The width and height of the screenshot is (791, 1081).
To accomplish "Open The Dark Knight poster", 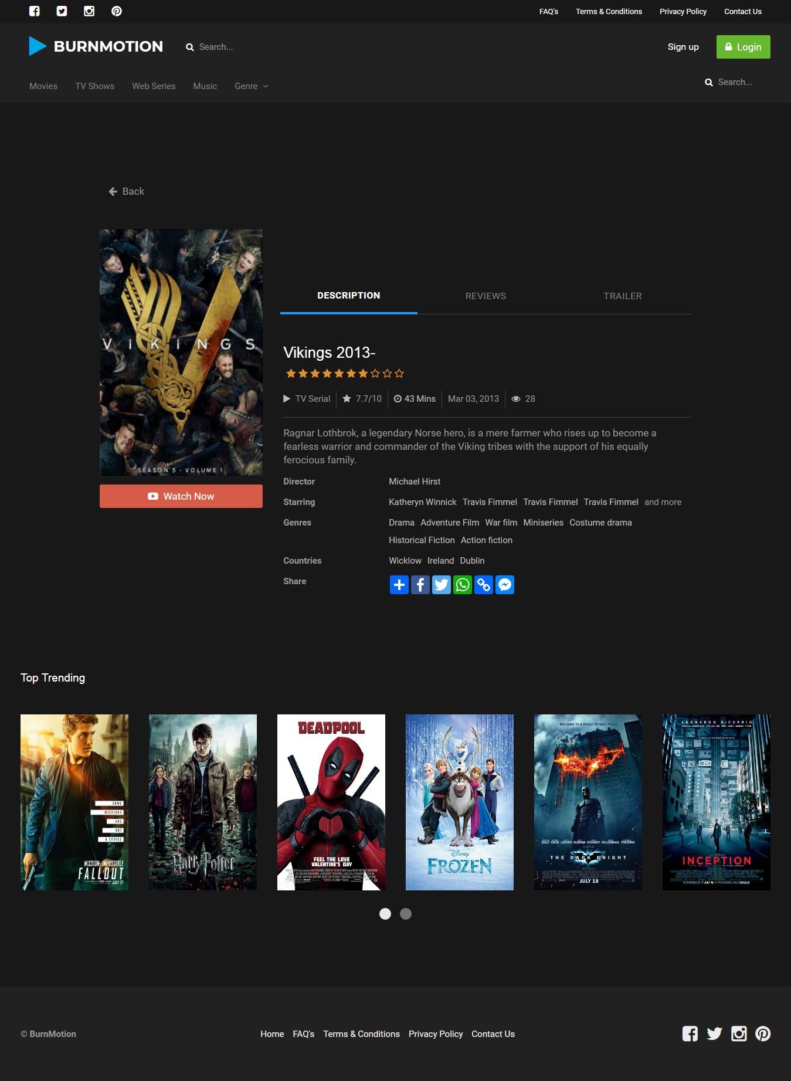I will pos(588,802).
